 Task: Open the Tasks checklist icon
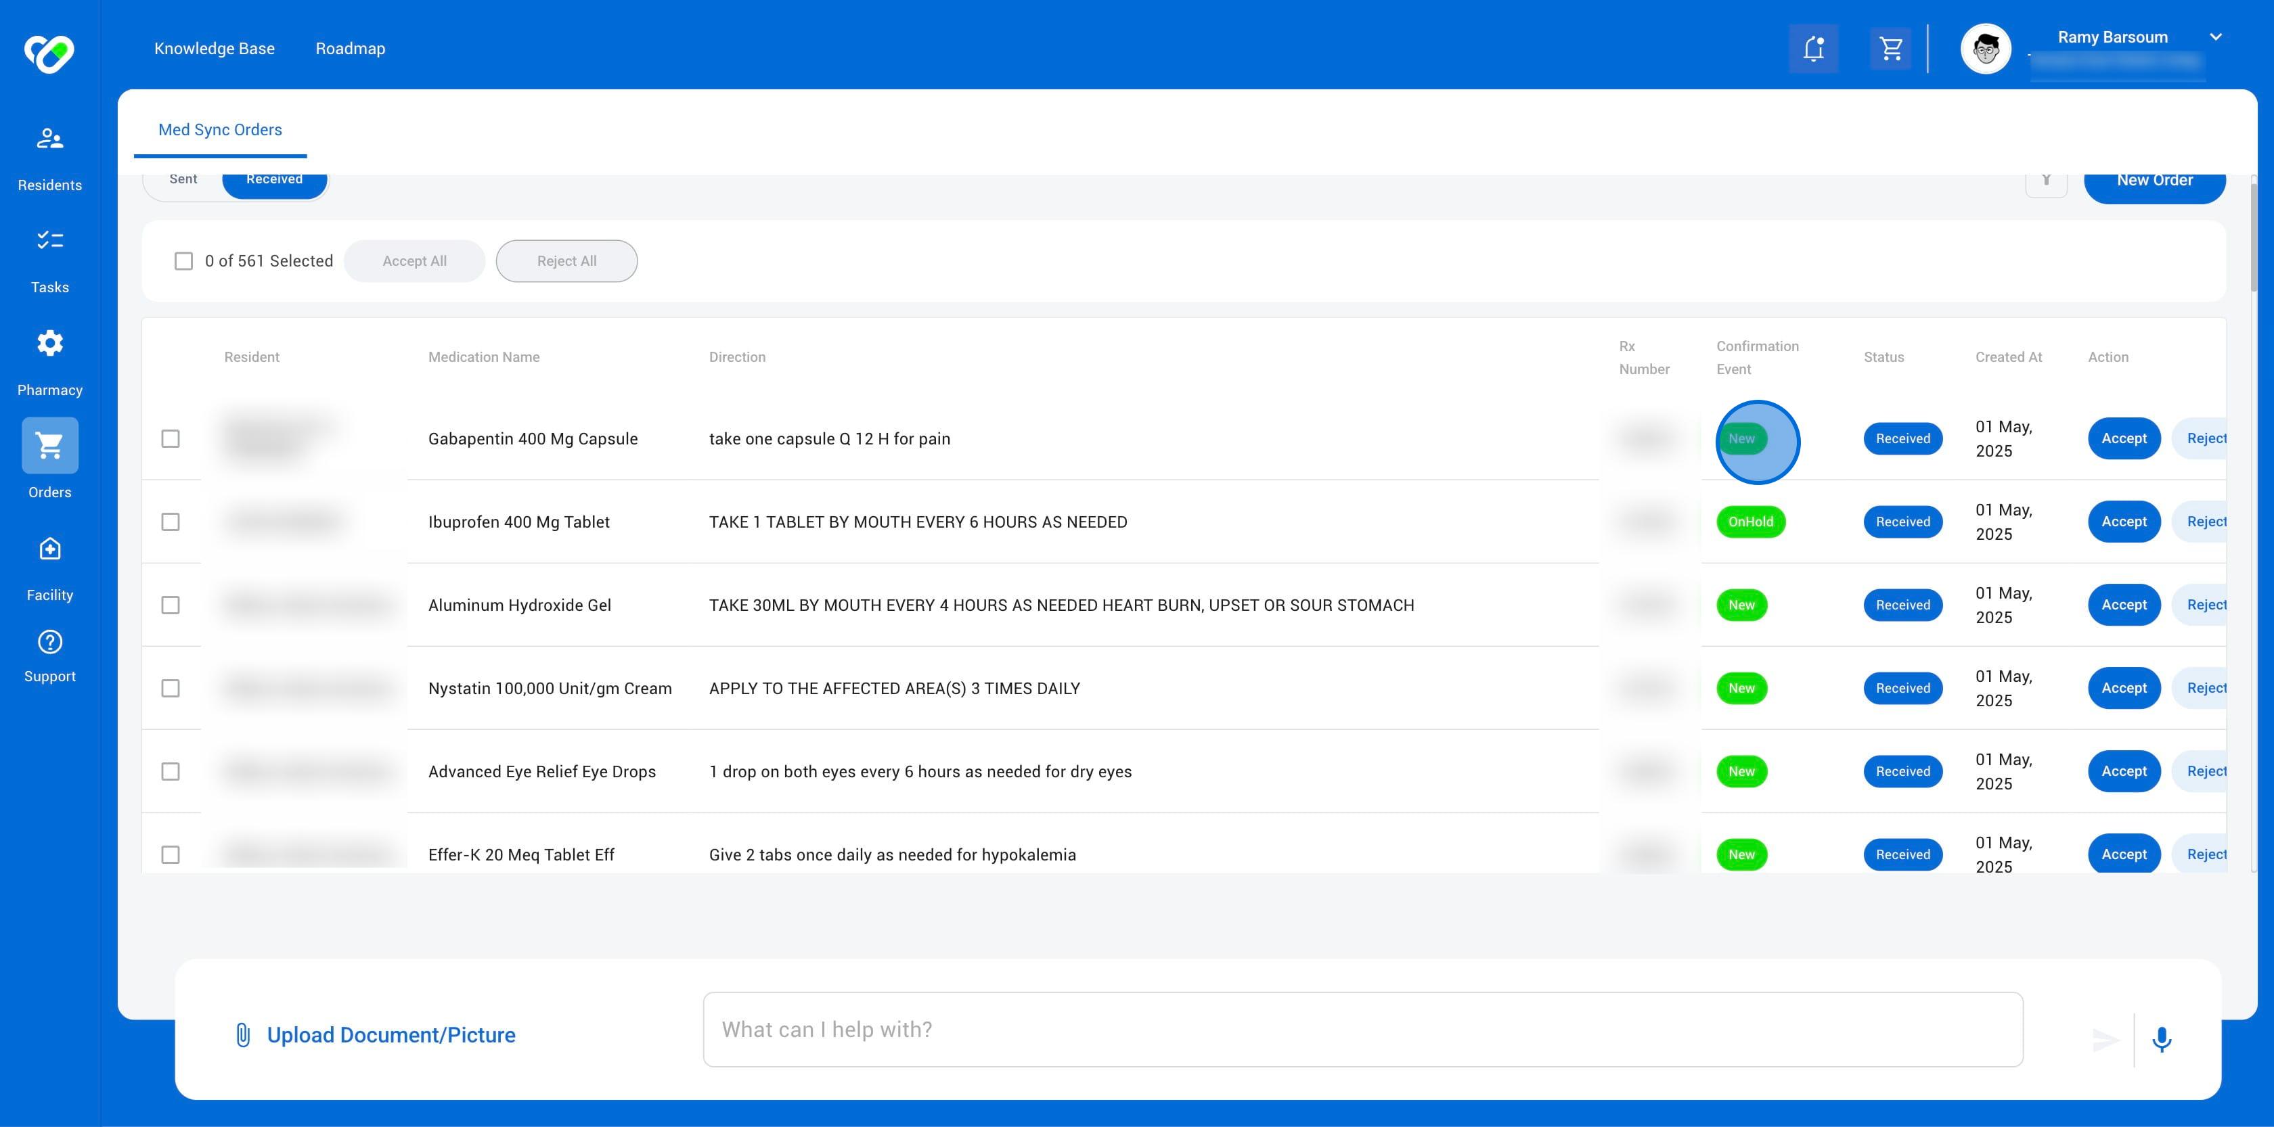(49, 240)
